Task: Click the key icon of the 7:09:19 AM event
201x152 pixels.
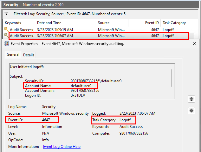Action: point(6,29)
